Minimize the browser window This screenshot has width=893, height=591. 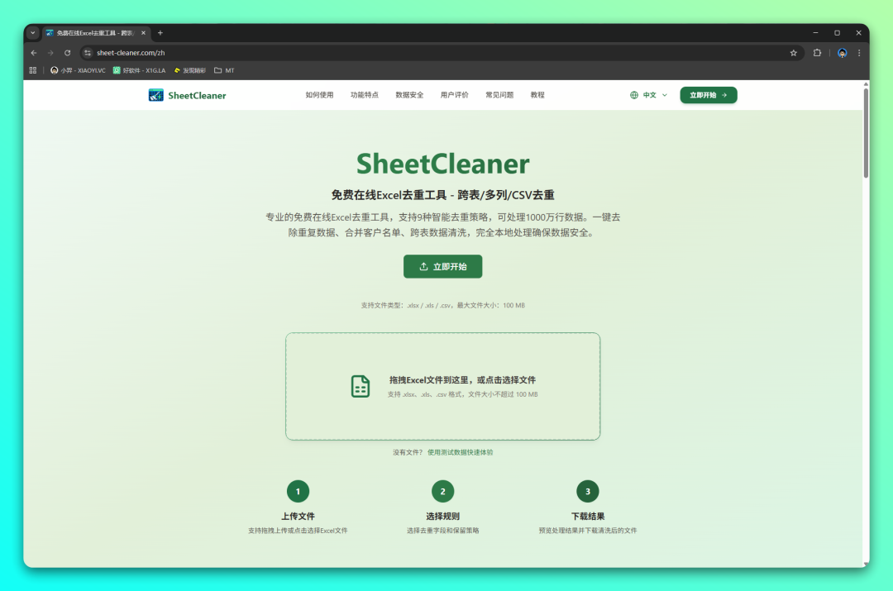815,33
